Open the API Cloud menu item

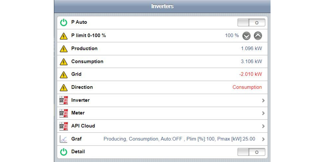(x=162, y=126)
